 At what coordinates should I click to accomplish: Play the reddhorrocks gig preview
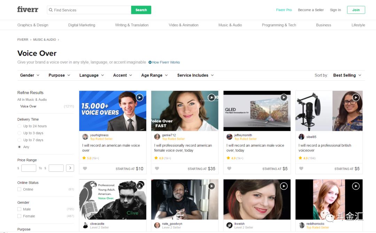point(355,186)
